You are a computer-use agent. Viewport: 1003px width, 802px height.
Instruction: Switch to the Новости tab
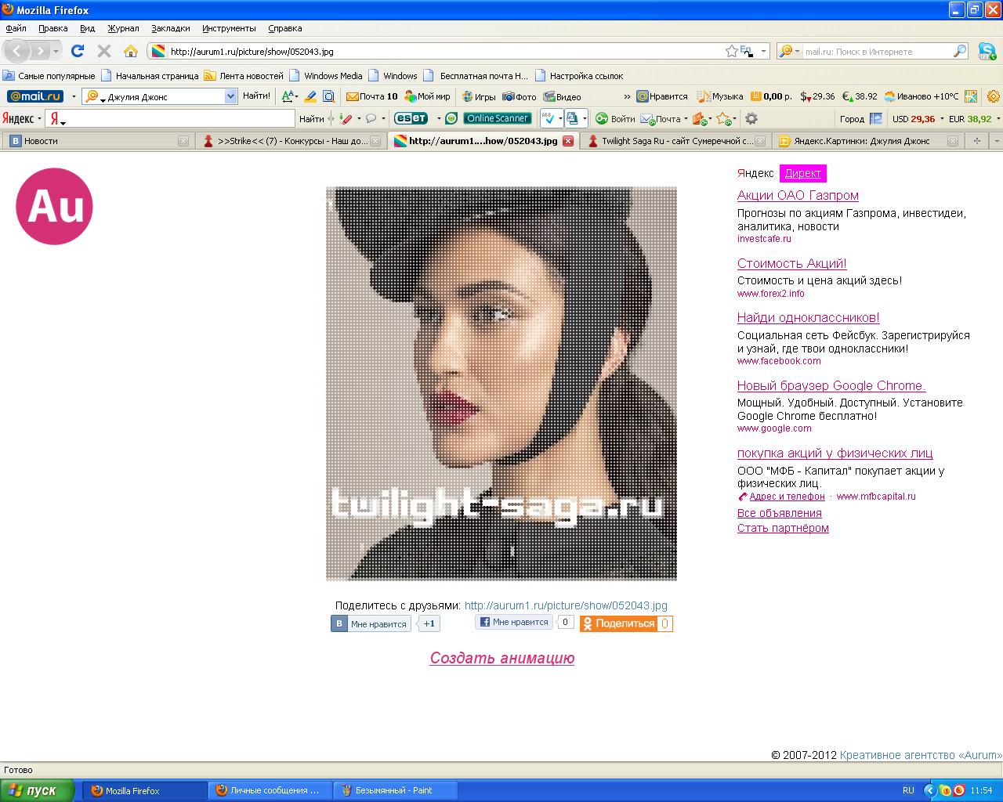(x=97, y=141)
